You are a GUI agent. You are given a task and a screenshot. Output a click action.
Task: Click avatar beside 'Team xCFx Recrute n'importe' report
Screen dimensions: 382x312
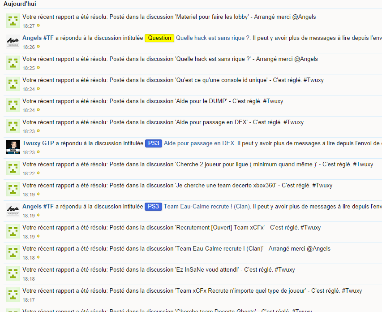click(x=13, y=295)
